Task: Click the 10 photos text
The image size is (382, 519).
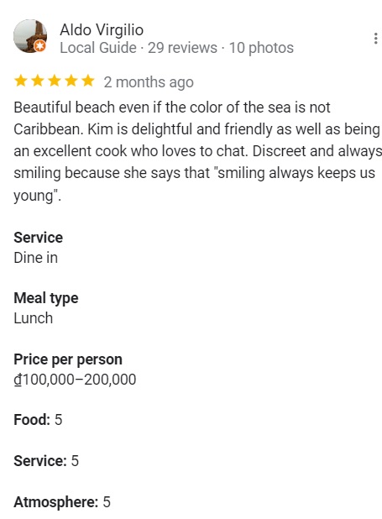Action: tap(261, 48)
